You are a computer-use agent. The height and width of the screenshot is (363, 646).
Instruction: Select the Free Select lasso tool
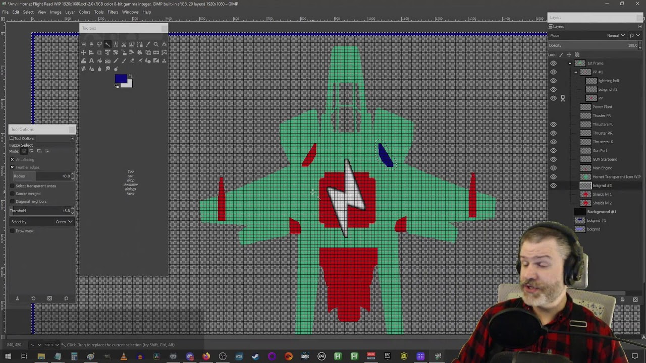[x=99, y=44]
